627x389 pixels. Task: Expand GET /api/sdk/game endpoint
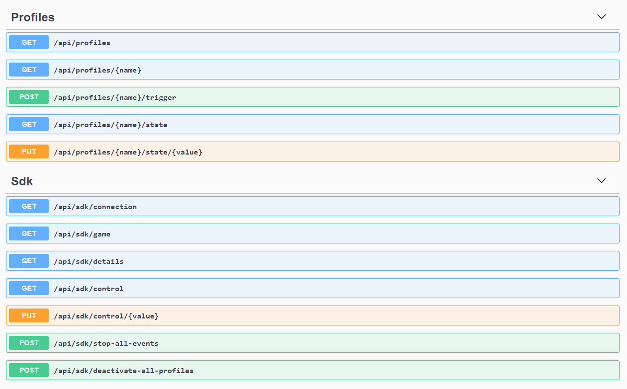(x=313, y=233)
